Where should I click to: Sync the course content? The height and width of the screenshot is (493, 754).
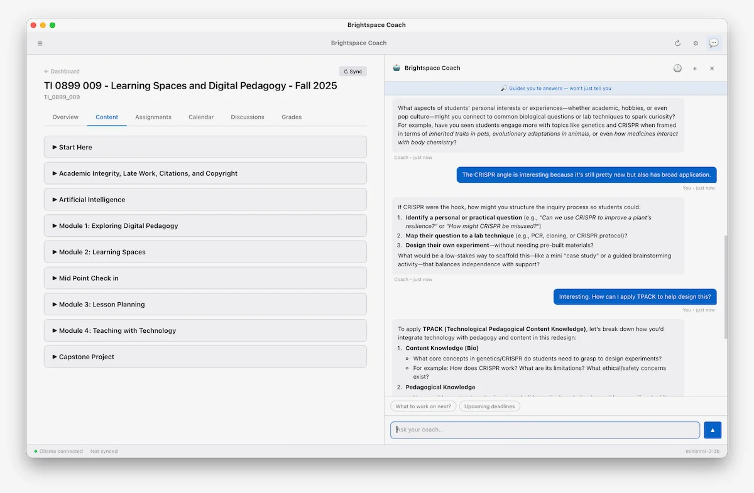tap(352, 71)
